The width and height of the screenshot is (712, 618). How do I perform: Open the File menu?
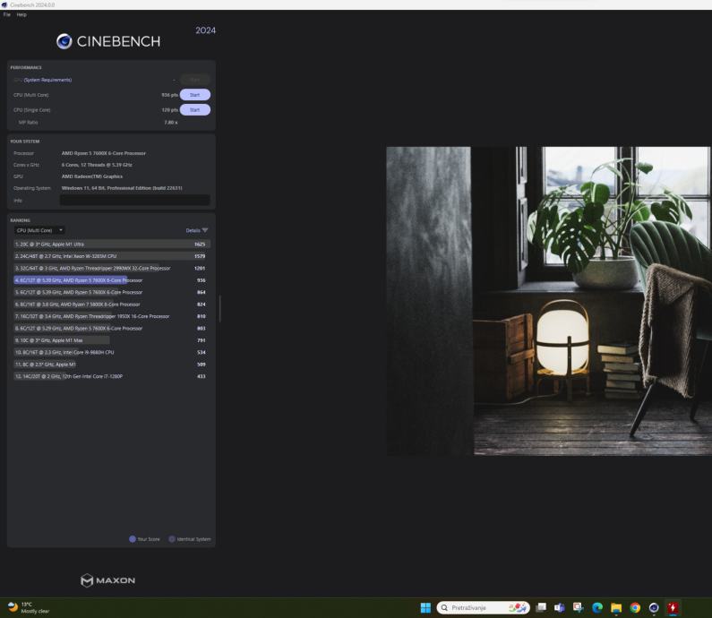click(7, 14)
